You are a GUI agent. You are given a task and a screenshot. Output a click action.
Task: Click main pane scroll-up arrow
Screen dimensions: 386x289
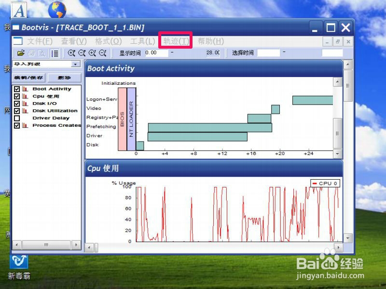tap(348, 65)
